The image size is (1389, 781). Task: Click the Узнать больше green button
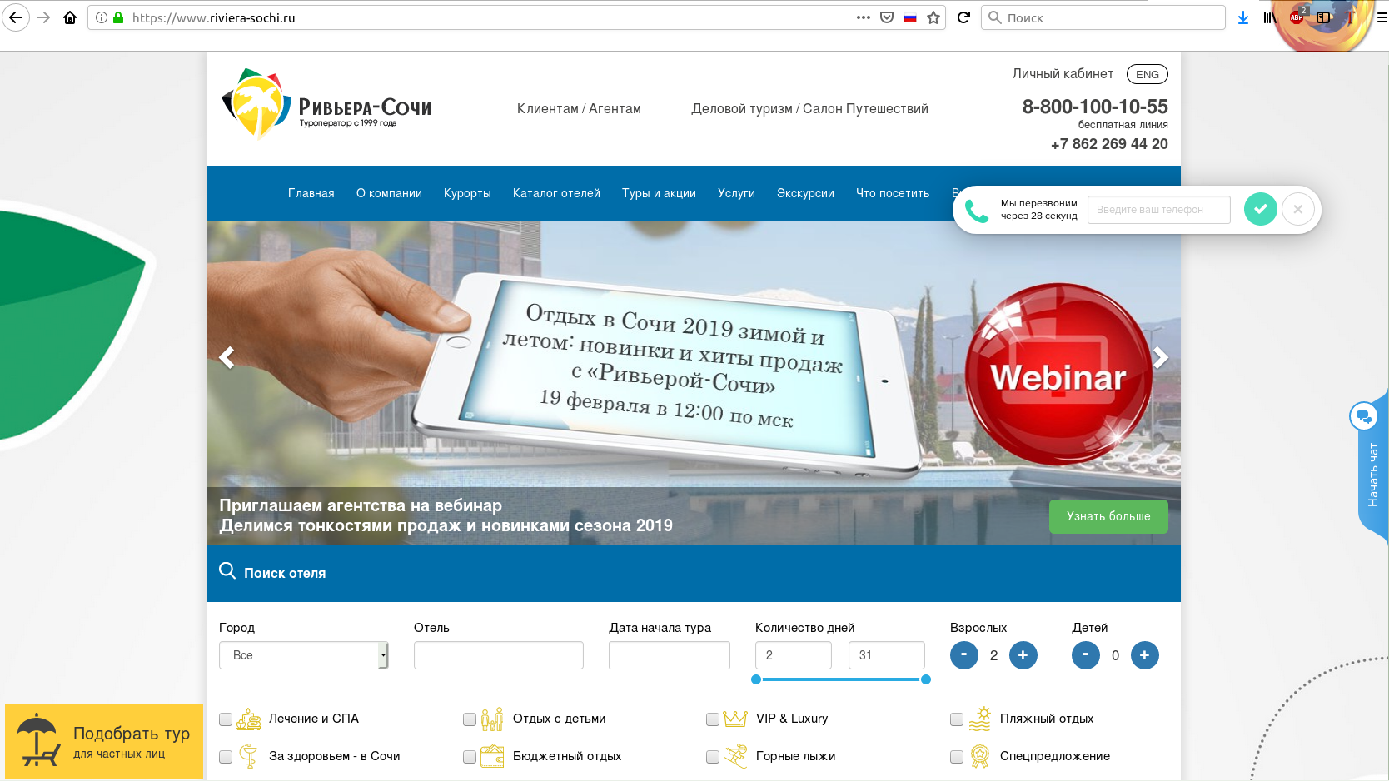[x=1108, y=516]
